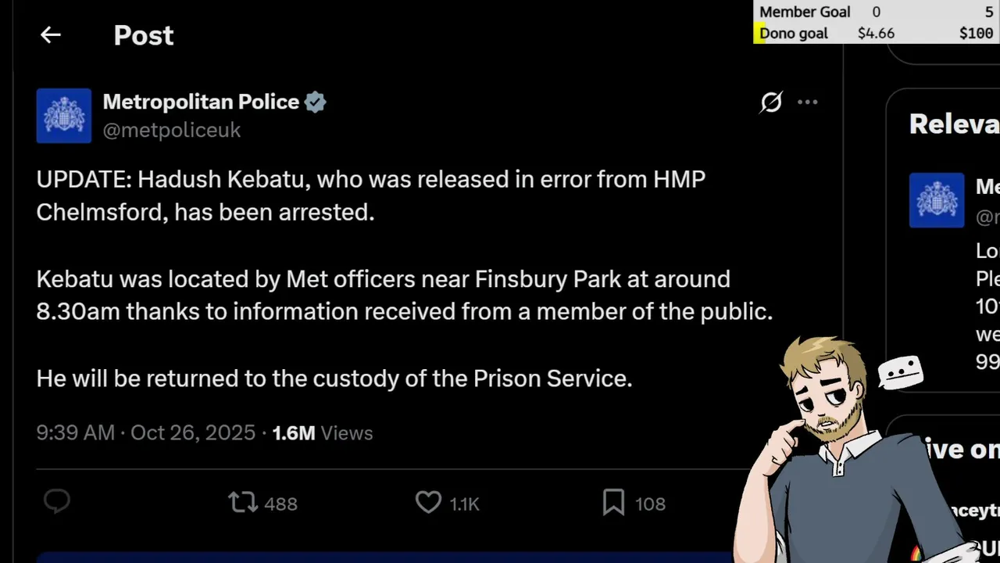Open the three-dot More options menu
Viewport: 1000px width, 563px height.
tap(807, 102)
